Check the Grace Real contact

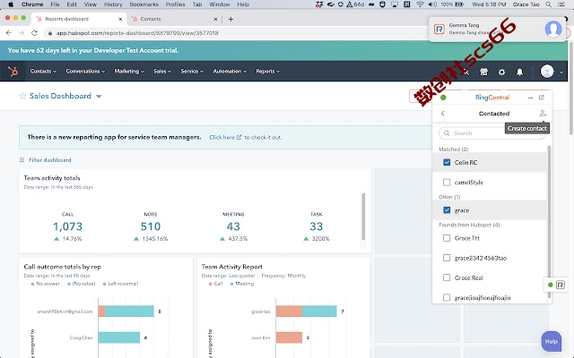pos(447,277)
